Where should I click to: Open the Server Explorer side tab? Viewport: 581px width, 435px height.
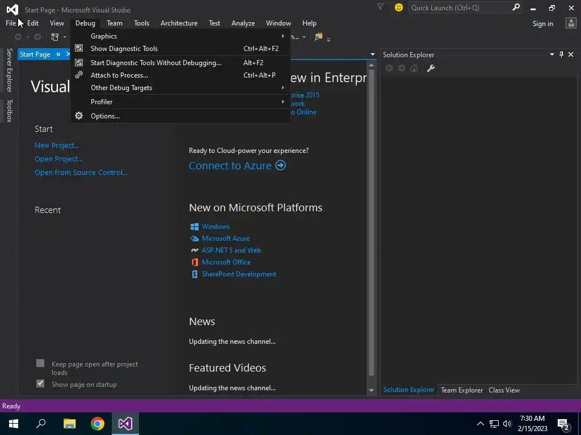pos(10,70)
